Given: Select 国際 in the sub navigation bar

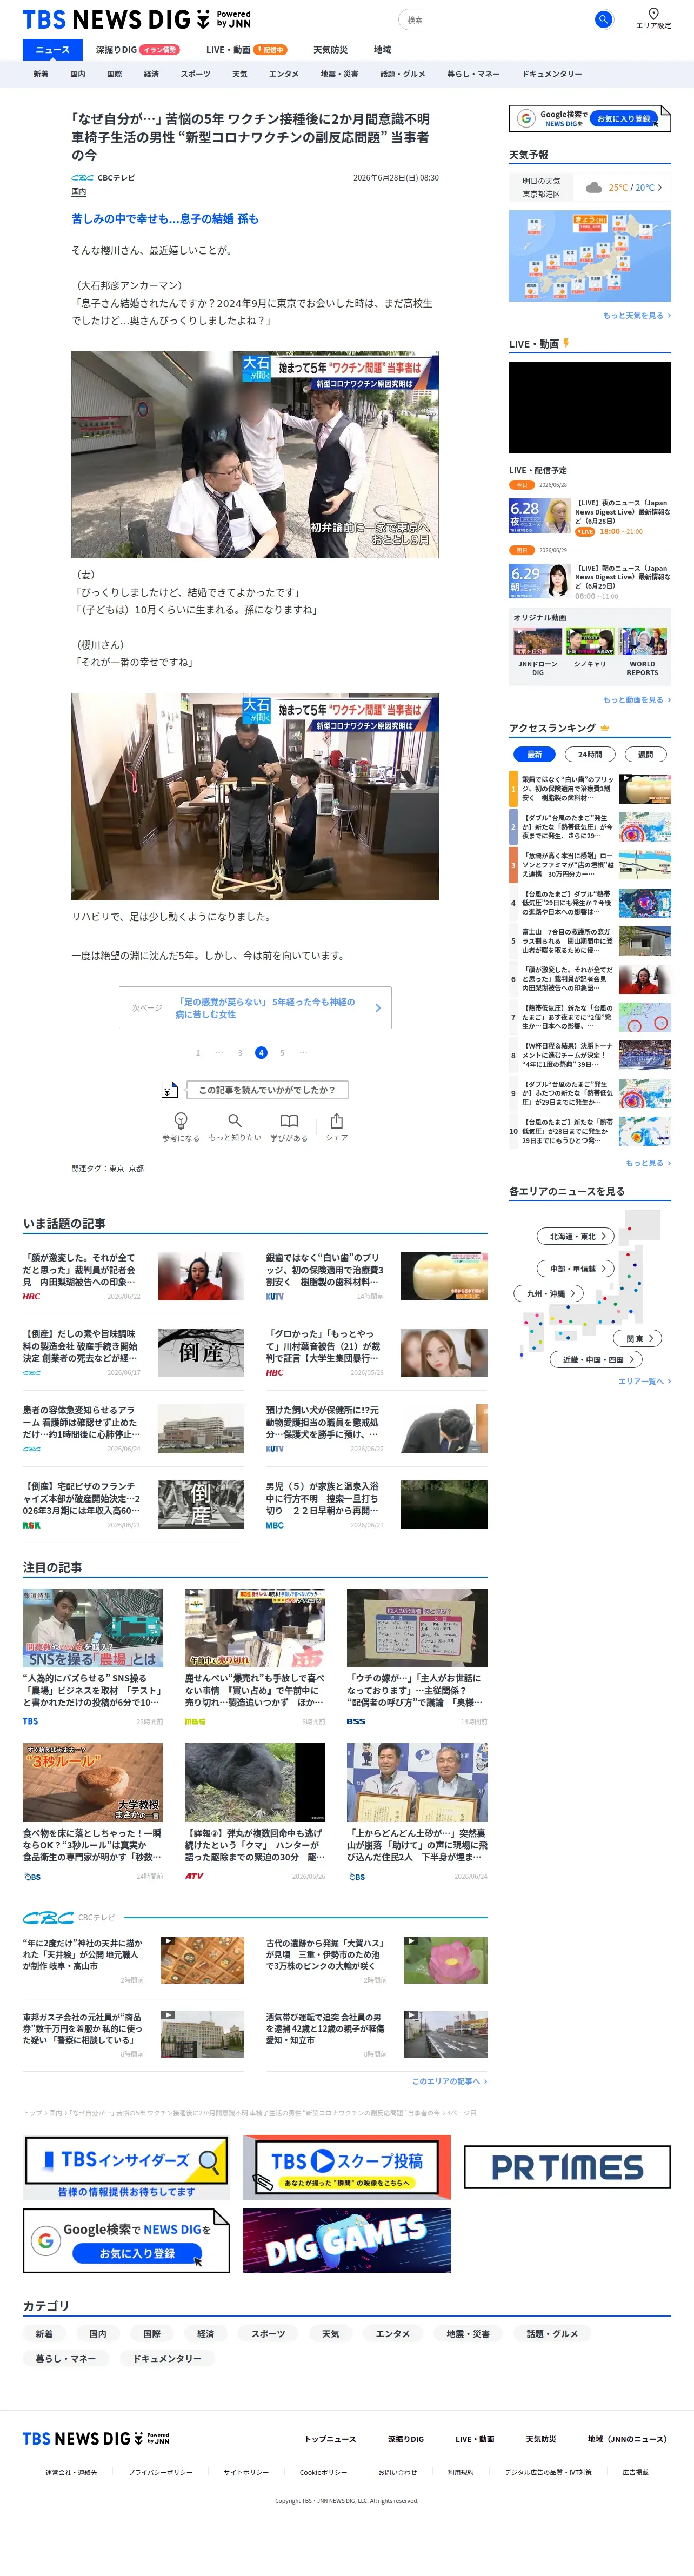Looking at the screenshot, I should tap(114, 74).
